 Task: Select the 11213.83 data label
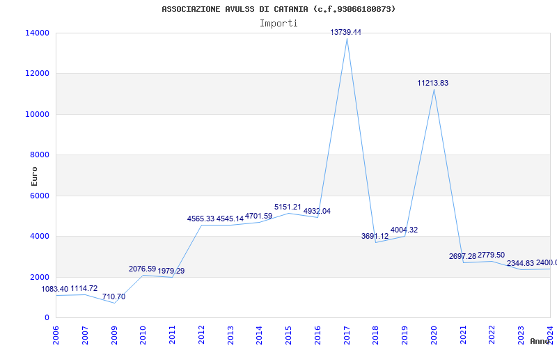[x=432, y=83]
